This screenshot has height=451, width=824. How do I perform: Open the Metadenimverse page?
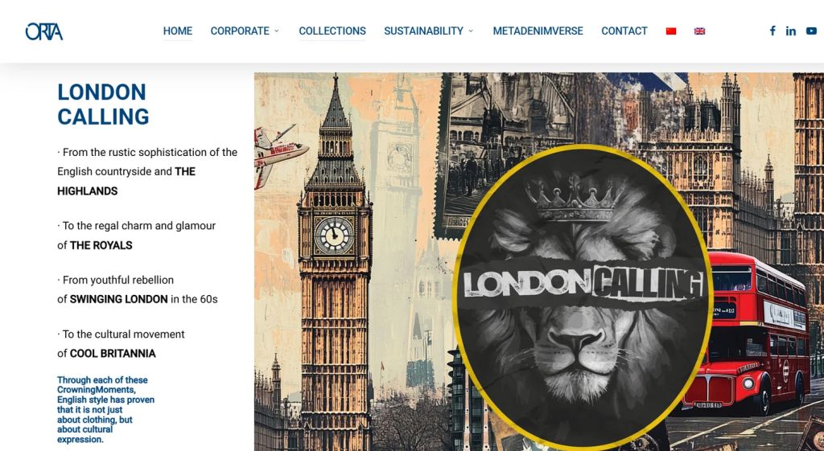[x=538, y=31]
